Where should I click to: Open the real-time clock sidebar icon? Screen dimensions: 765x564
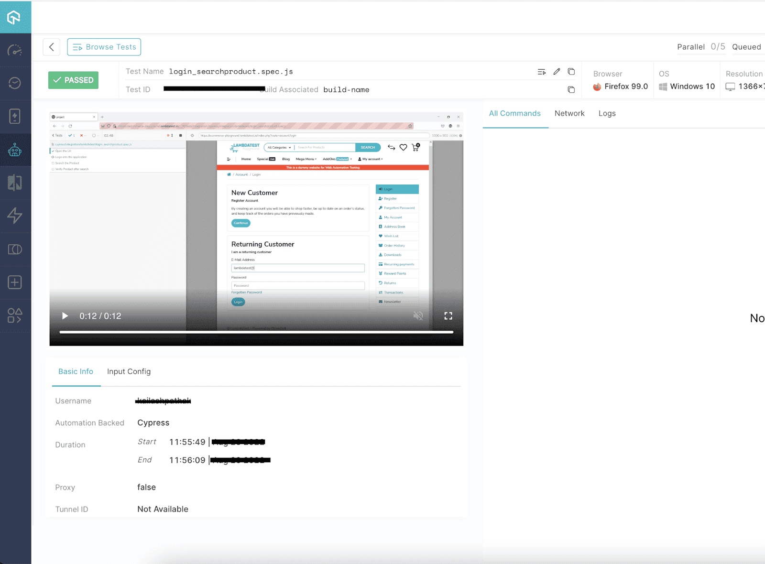tap(15, 83)
